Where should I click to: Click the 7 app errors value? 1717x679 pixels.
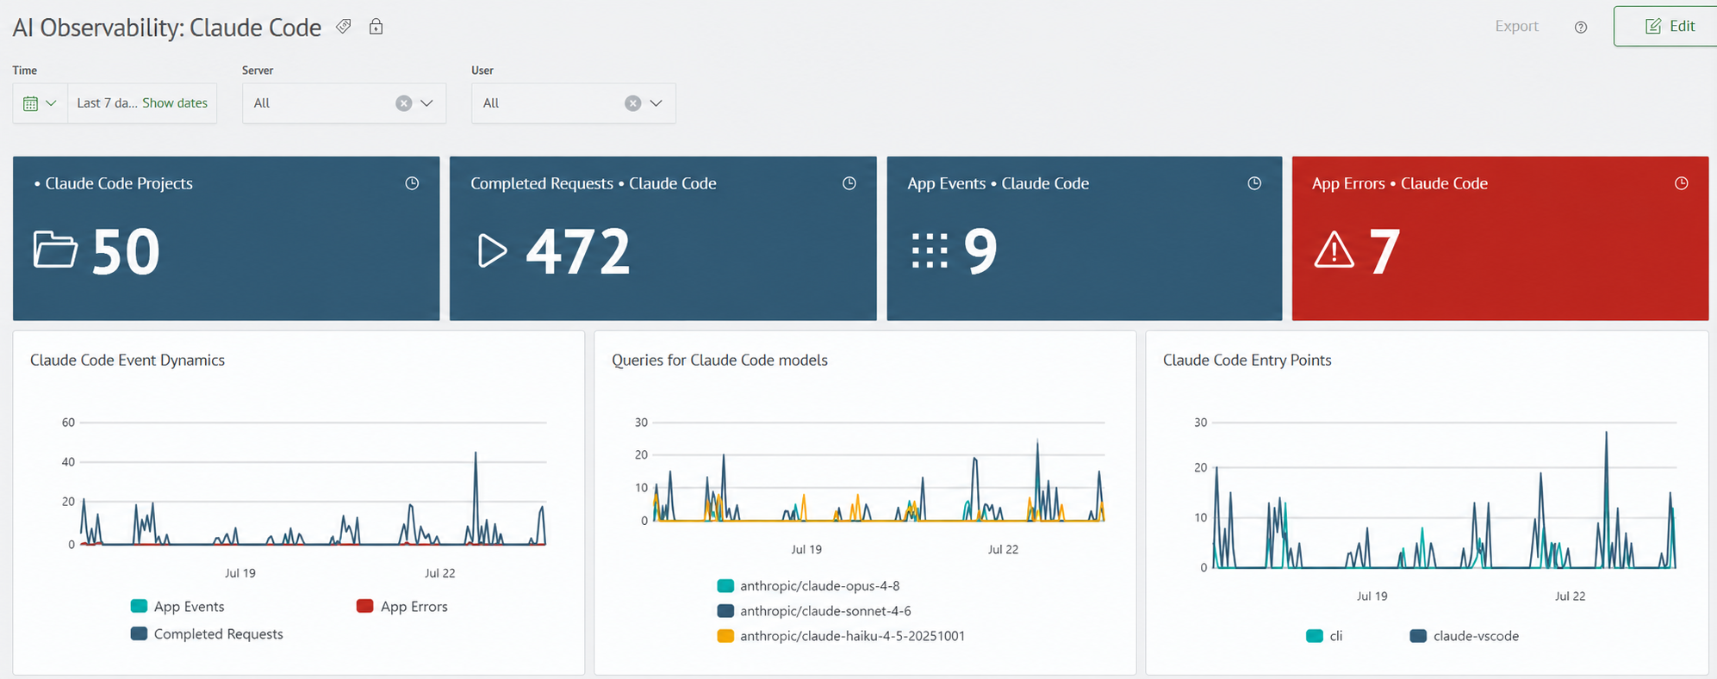[x=1384, y=251]
